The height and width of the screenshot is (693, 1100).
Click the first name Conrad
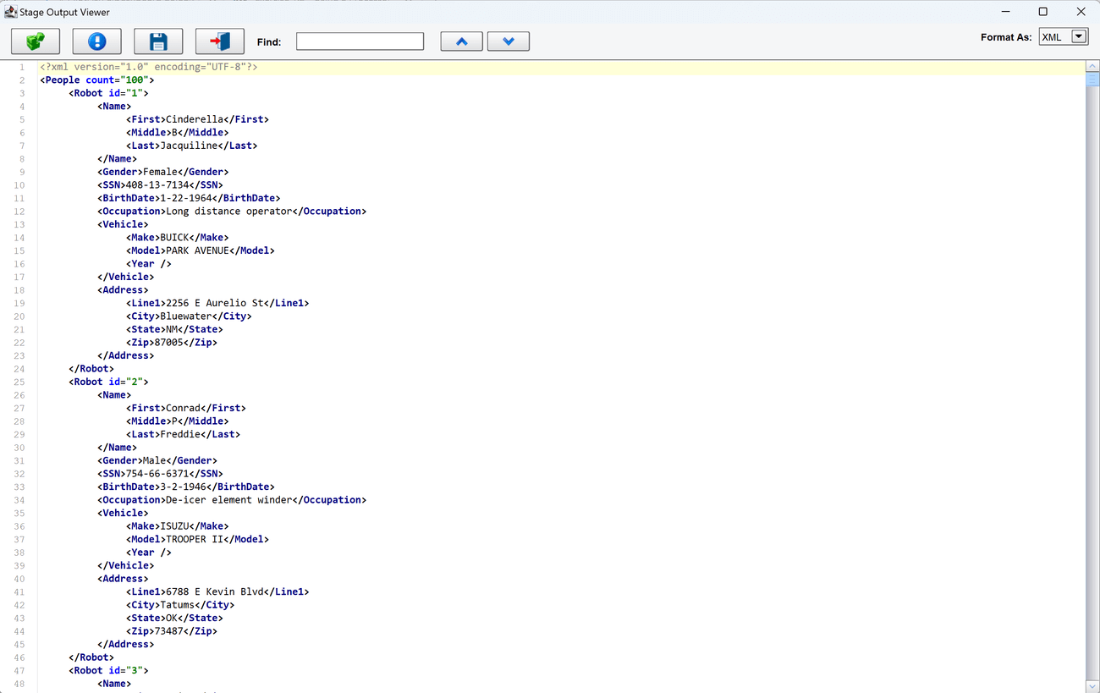[183, 408]
